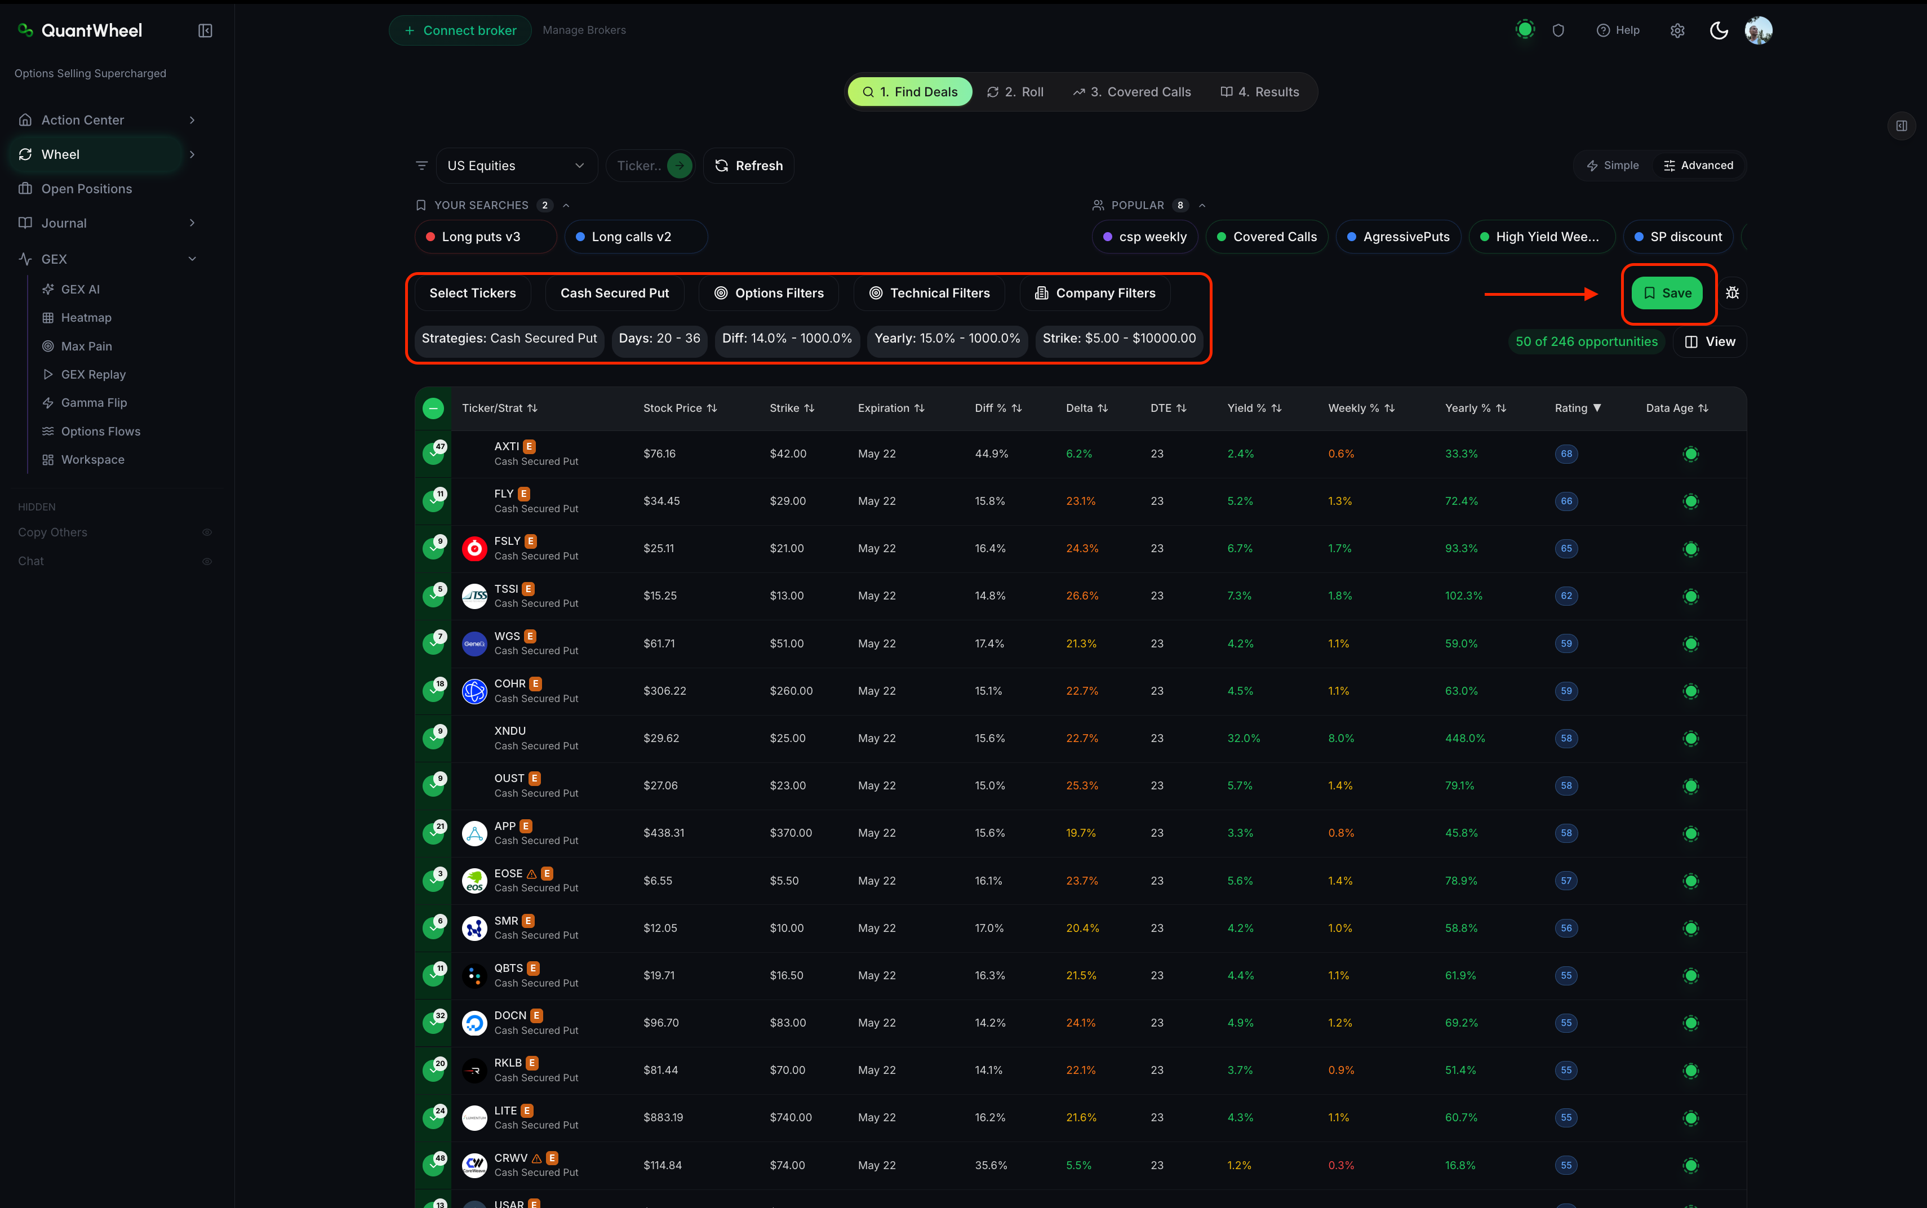Open settings gear in top bar
Image resolution: width=1927 pixels, height=1208 pixels.
click(x=1677, y=30)
